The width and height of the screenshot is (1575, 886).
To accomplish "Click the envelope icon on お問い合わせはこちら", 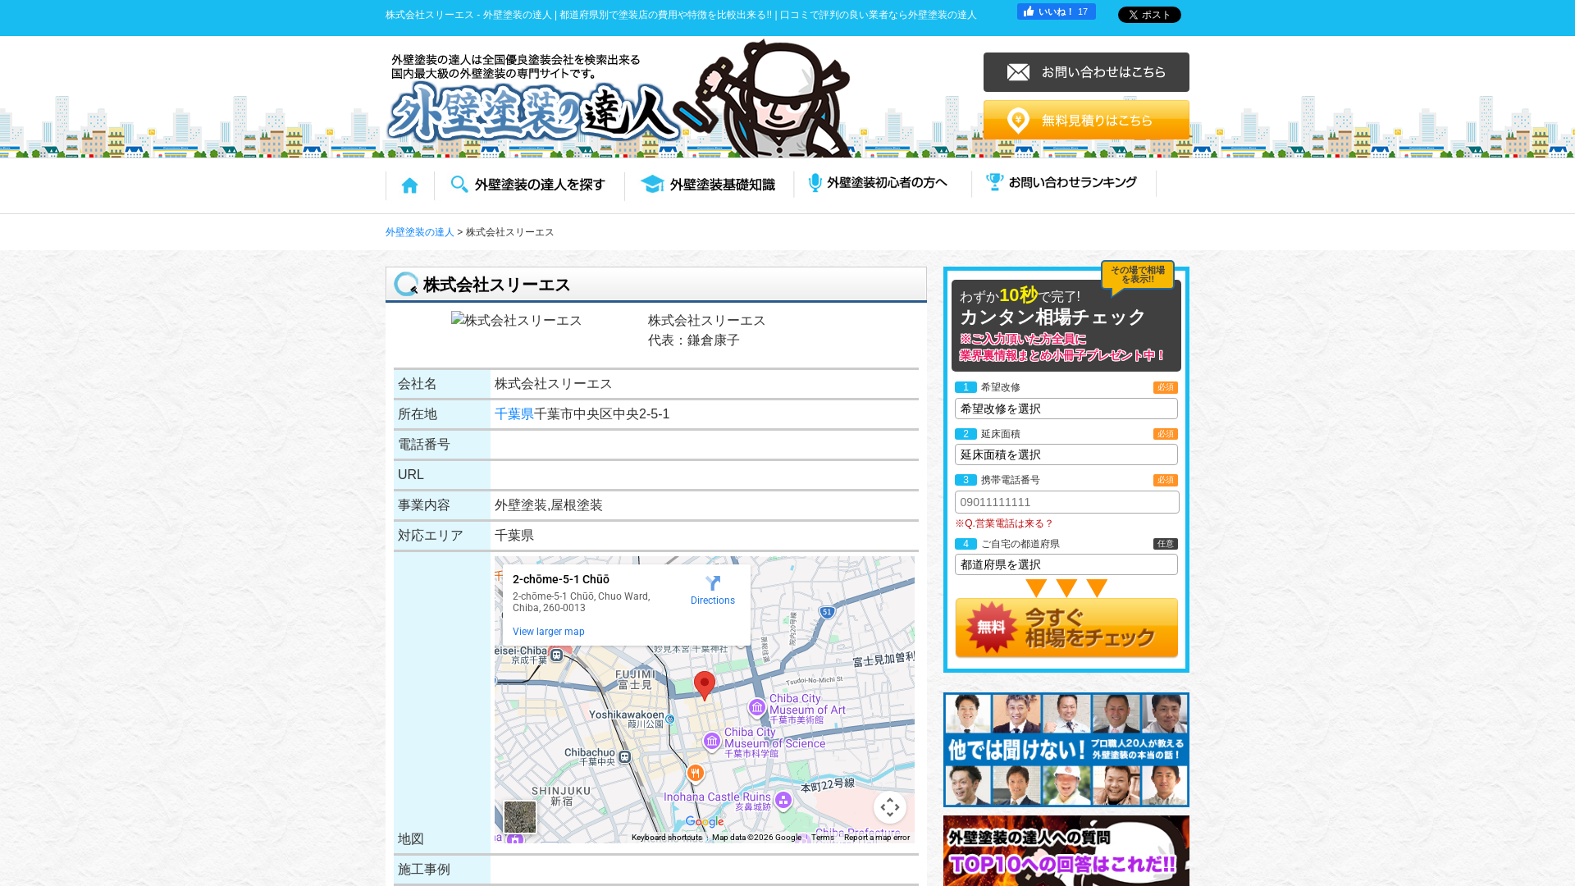I will click(x=1017, y=72).
